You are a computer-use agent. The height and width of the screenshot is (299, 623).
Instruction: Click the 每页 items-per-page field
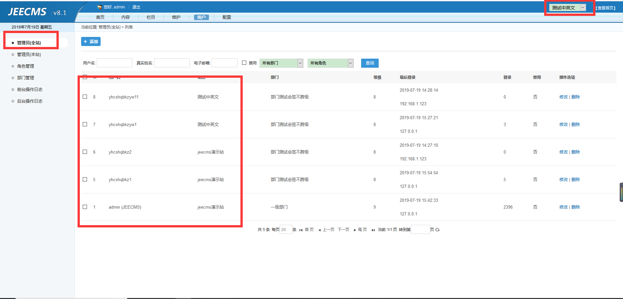[286, 230]
